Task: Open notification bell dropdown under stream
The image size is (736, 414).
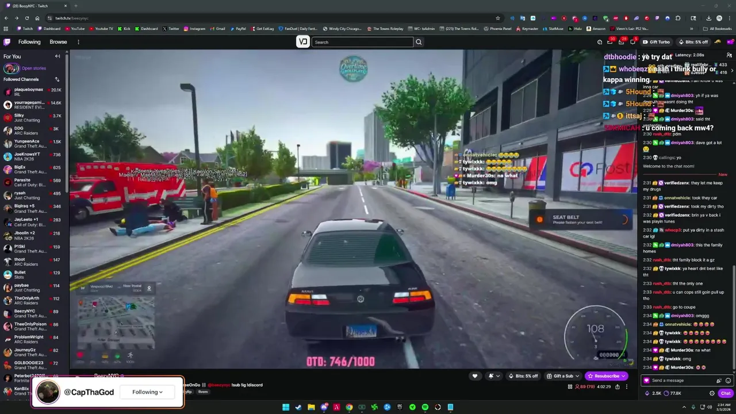Action: (493, 376)
